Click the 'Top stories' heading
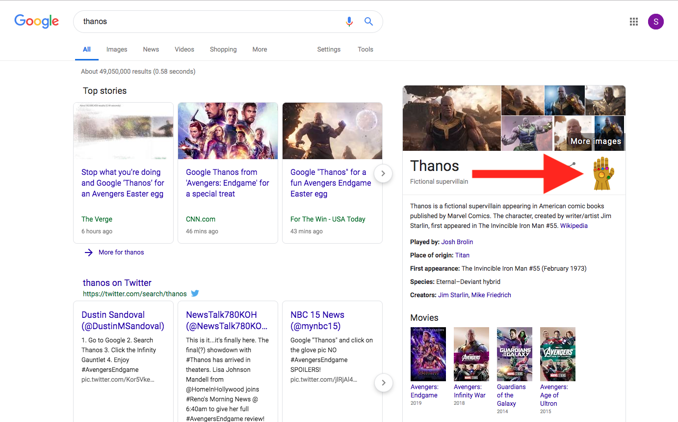Viewport: 678px width, 422px height. 104,90
